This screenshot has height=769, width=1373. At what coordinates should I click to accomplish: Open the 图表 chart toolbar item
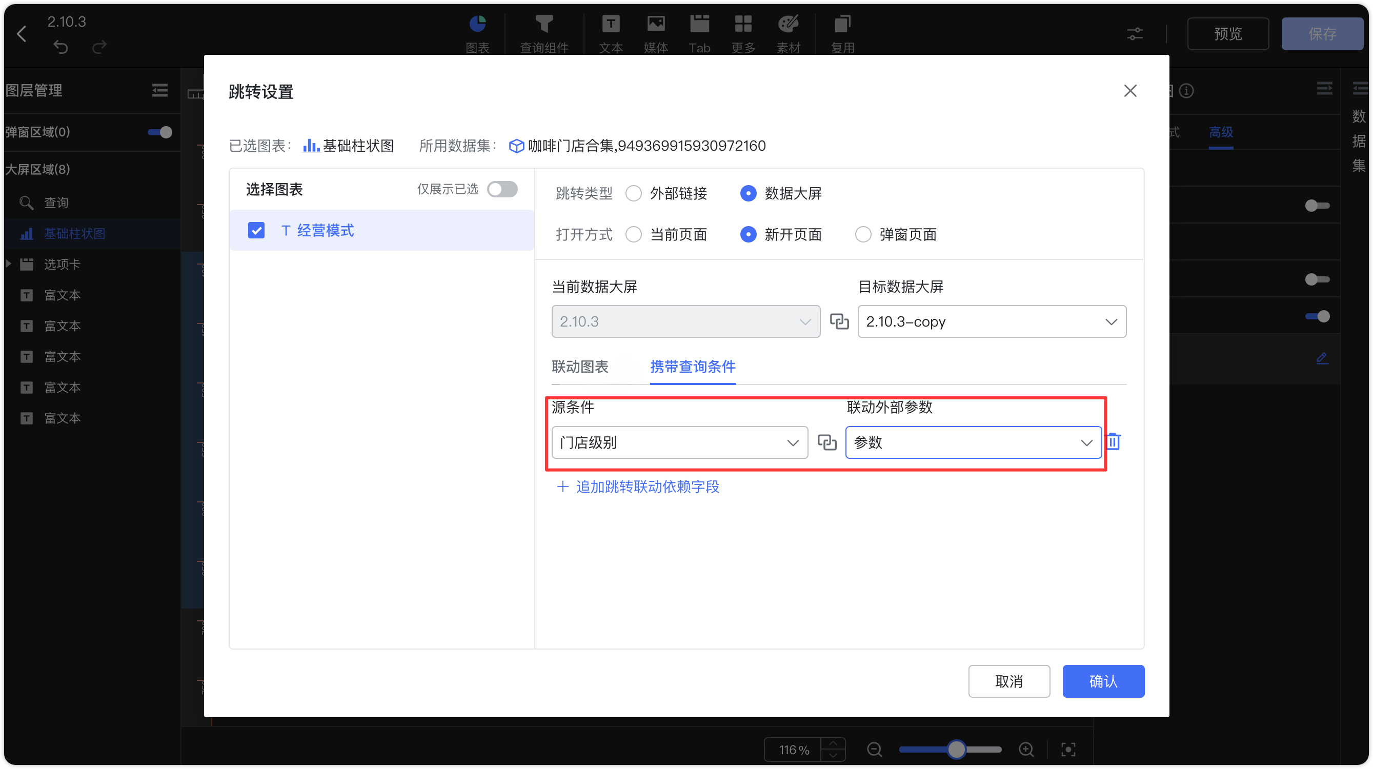[x=477, y=34]
